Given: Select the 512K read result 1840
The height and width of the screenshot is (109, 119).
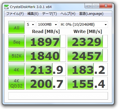Looking at the screenshot, I should [46, 55].
